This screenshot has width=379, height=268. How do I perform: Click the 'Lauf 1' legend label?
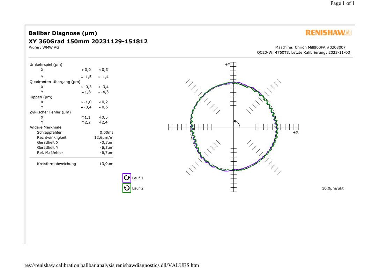tap(138, 178)
